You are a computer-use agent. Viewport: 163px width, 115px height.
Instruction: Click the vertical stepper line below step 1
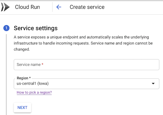tap(6, 75)
